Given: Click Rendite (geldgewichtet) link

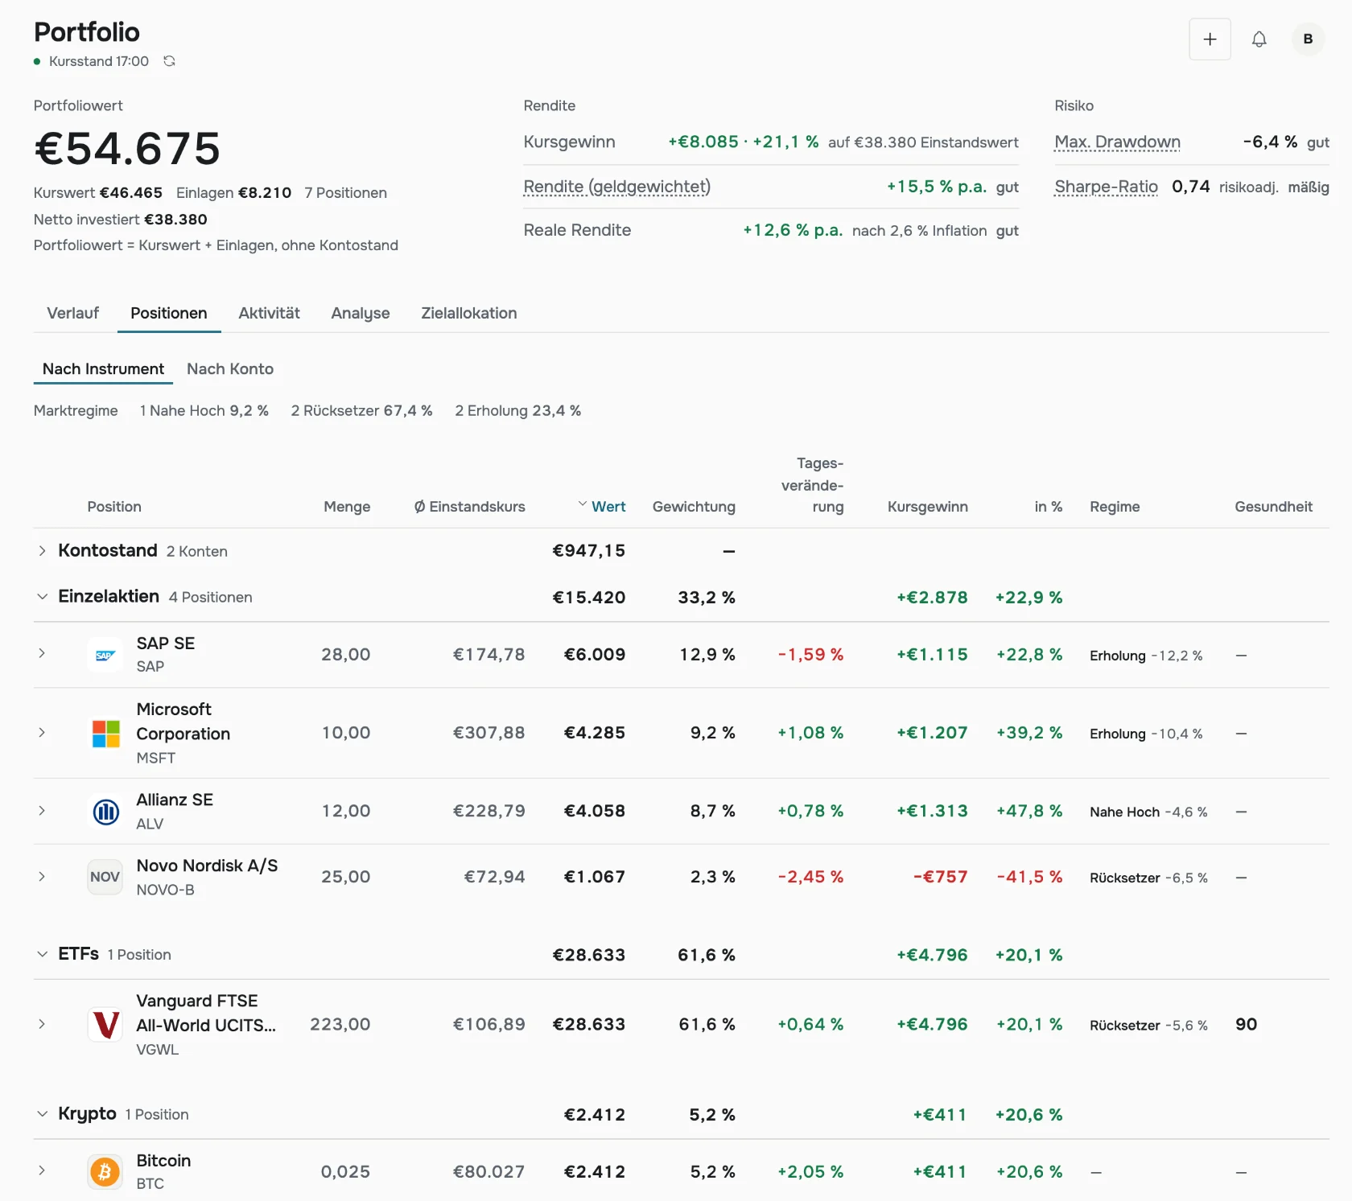Looking at the screenshot, I should [x=616, y=187].
